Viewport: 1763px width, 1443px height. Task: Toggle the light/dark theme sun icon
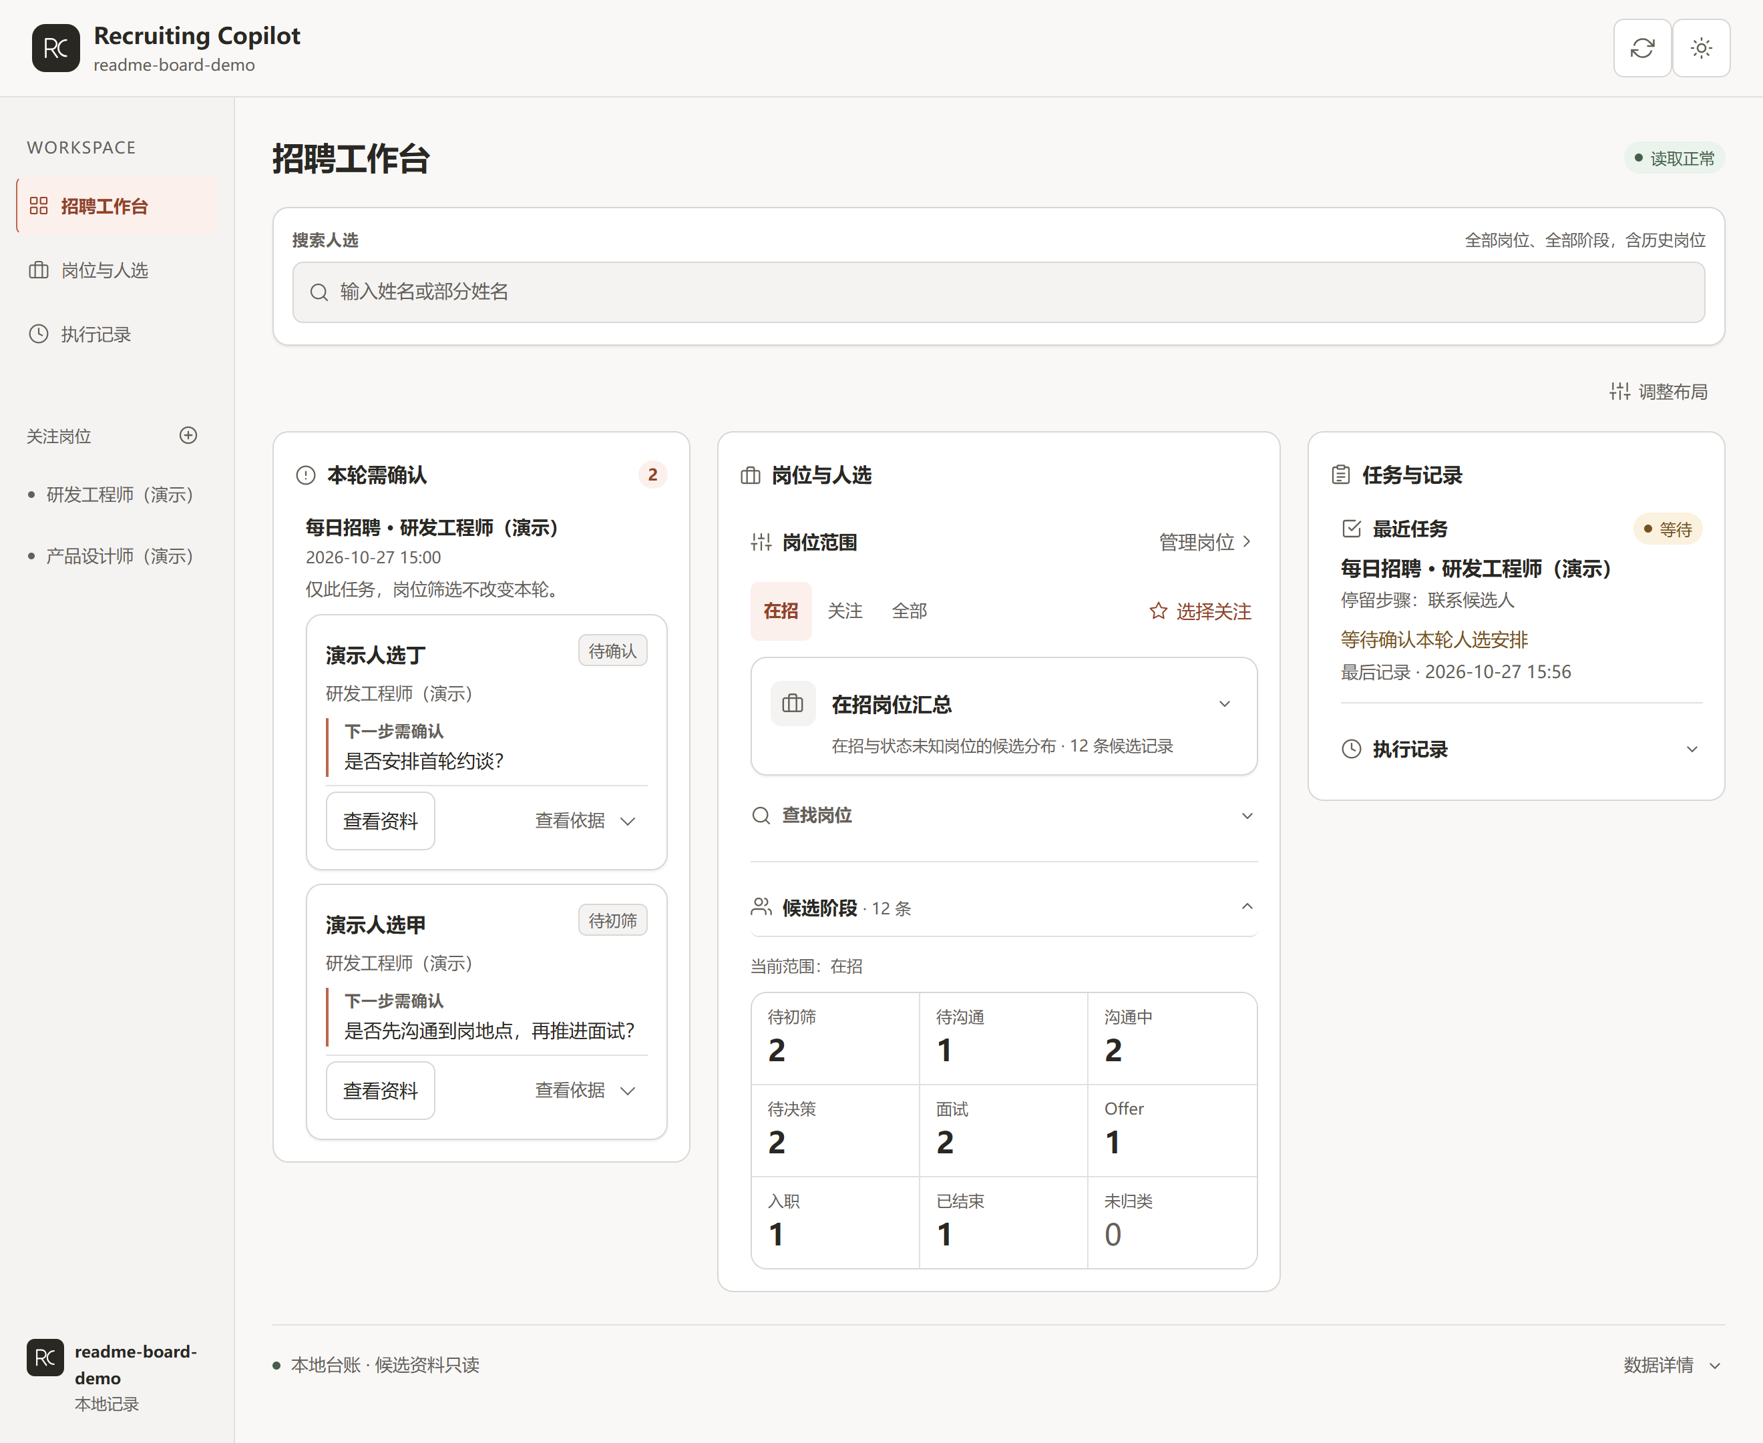click(x=1702, y=48)
